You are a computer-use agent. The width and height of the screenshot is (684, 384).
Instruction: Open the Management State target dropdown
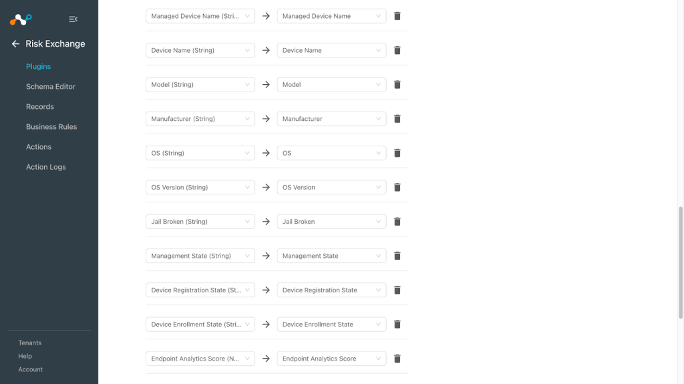click(331, 256)
